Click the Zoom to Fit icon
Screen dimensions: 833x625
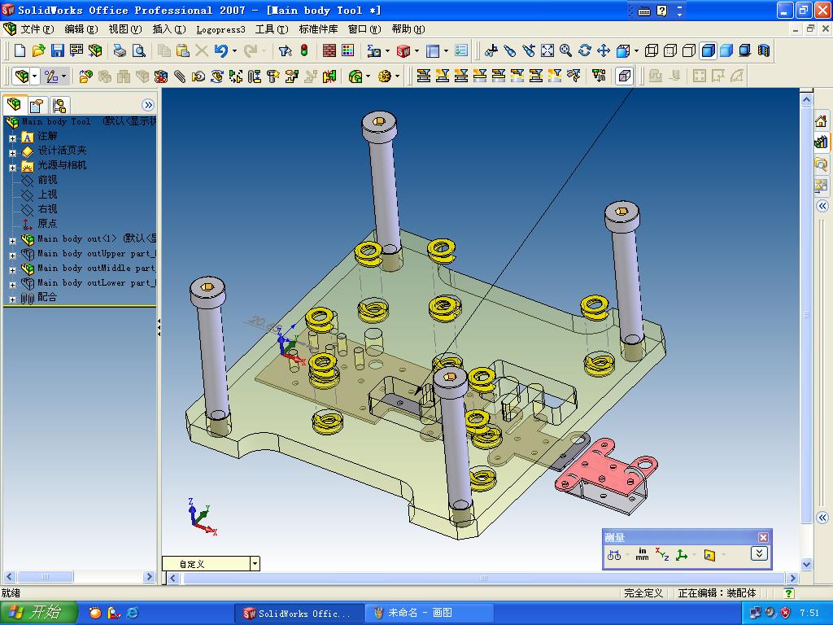(x=547, y=50)
